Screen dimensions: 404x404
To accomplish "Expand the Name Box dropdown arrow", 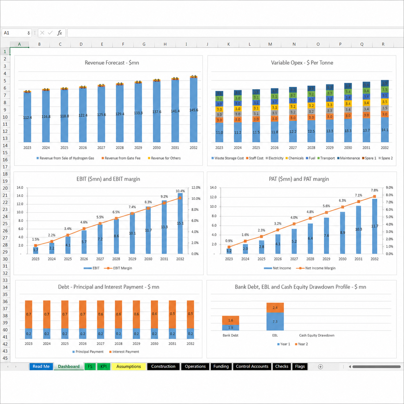I will (x=29, y=33).
